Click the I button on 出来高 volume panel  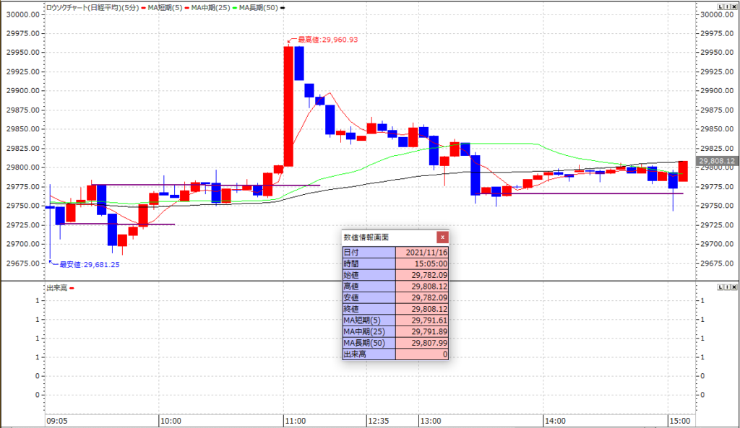tap(726, 287)
